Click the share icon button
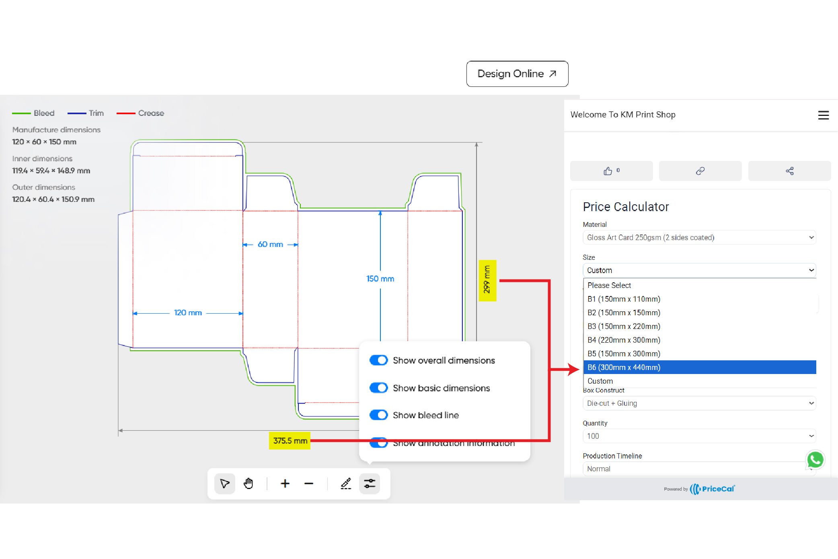This screenshot has height=559, width=838. coord(789,171)
